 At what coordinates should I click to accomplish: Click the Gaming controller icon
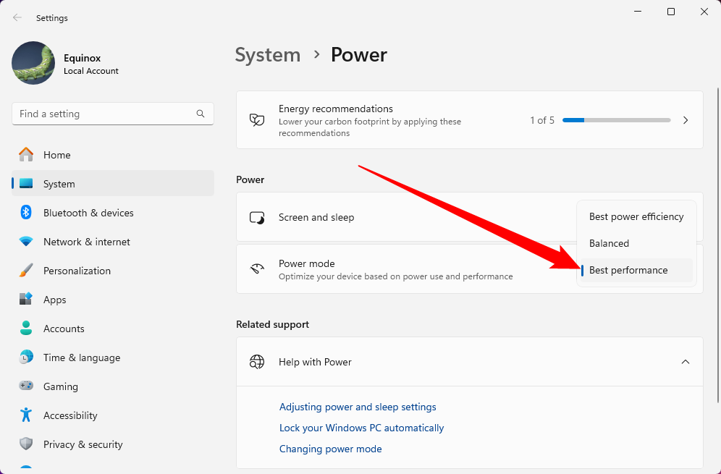click(26, 386)
